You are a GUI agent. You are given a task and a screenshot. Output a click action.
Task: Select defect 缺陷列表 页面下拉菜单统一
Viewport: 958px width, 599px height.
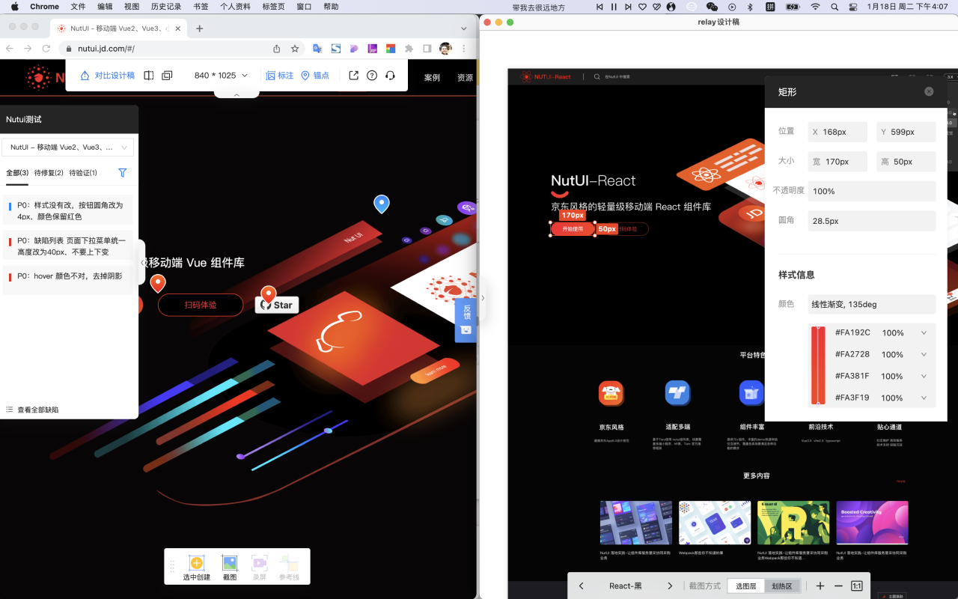pyautogui.click(x=68, y=246)
